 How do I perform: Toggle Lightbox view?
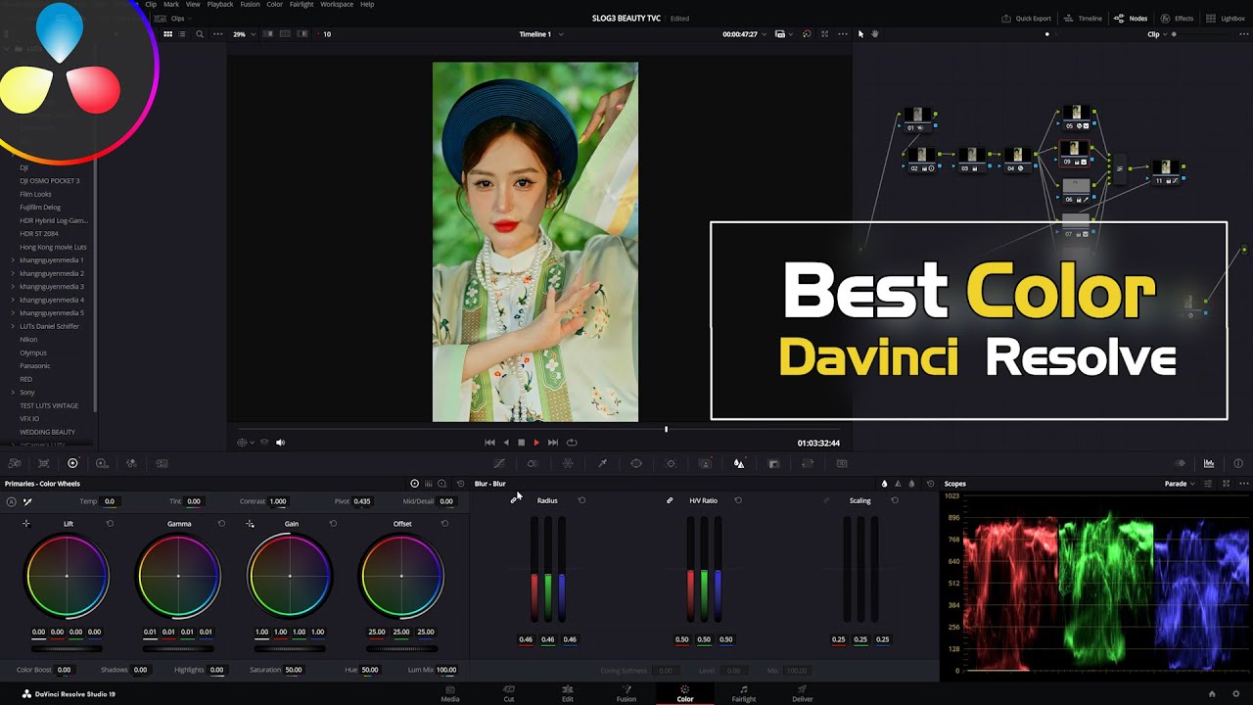click(x=1226, y=19)
